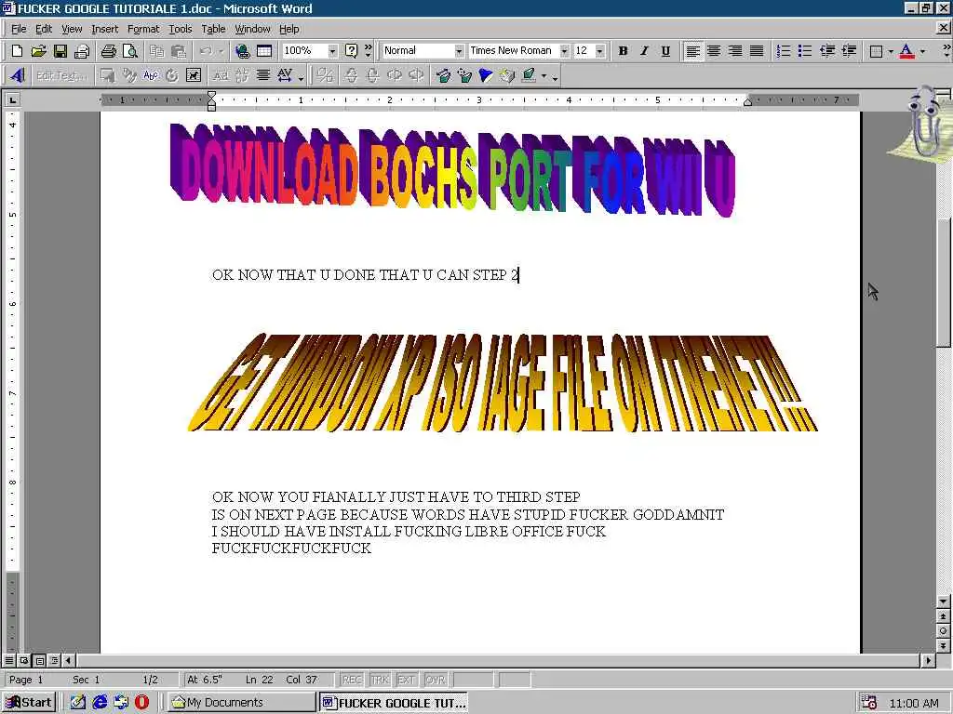Select the Free Rotate tool
953x714 pixels.
[172, 75]
